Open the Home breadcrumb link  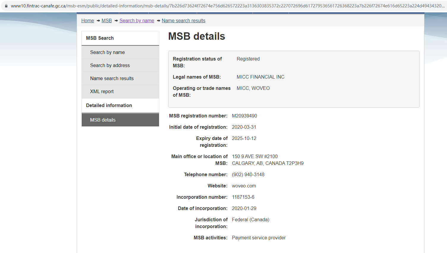point(88,20)
